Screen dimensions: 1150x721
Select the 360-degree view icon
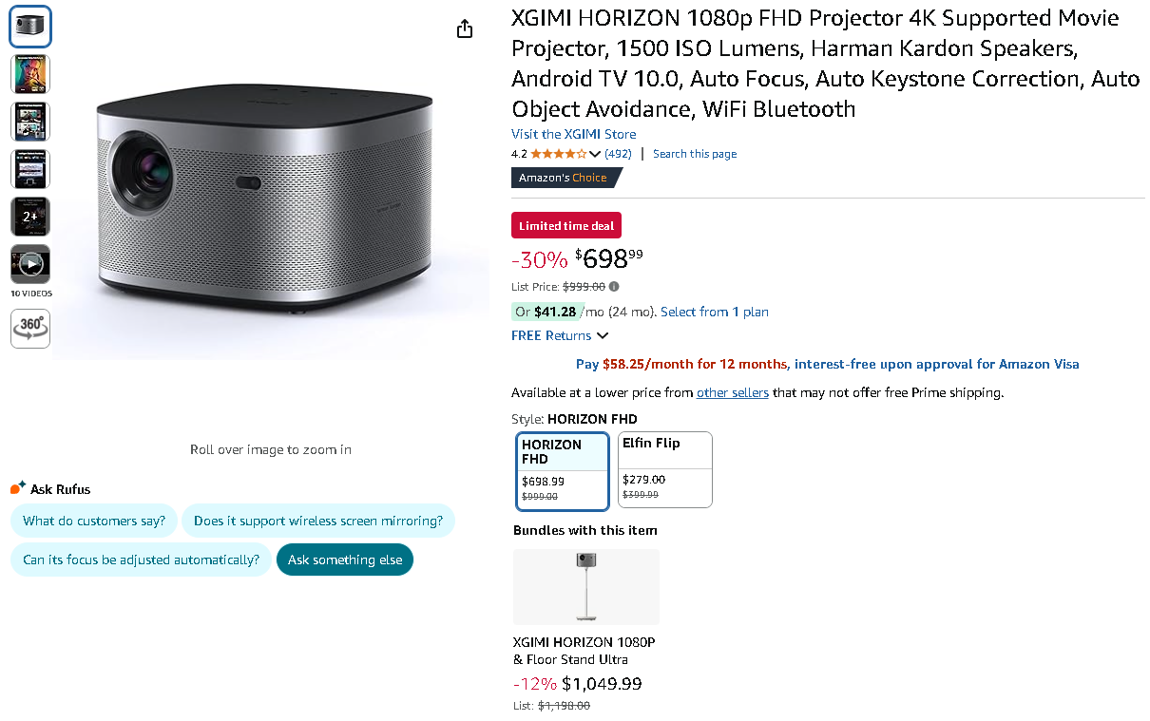(x=29, y=329)
